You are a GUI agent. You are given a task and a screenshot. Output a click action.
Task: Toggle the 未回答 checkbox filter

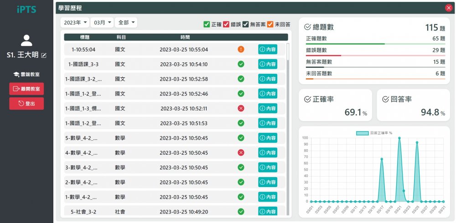pos(270,24)
